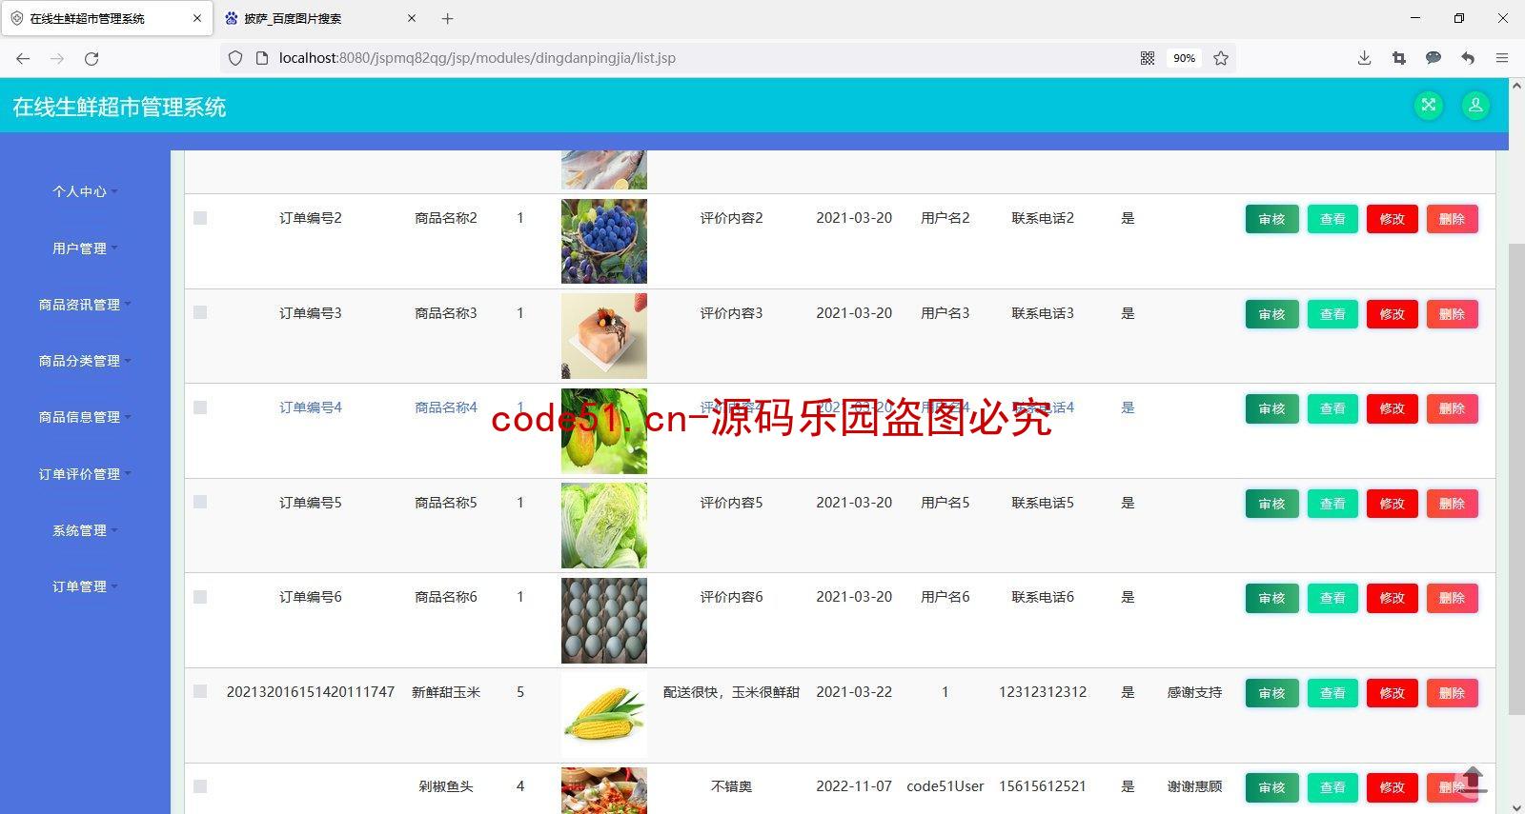Expand the 个人中心 sidebar menu
The height and width of the screenshot is (814, 1525).
85,191
